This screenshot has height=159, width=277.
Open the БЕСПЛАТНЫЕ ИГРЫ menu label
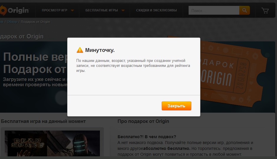coord(102,10)
